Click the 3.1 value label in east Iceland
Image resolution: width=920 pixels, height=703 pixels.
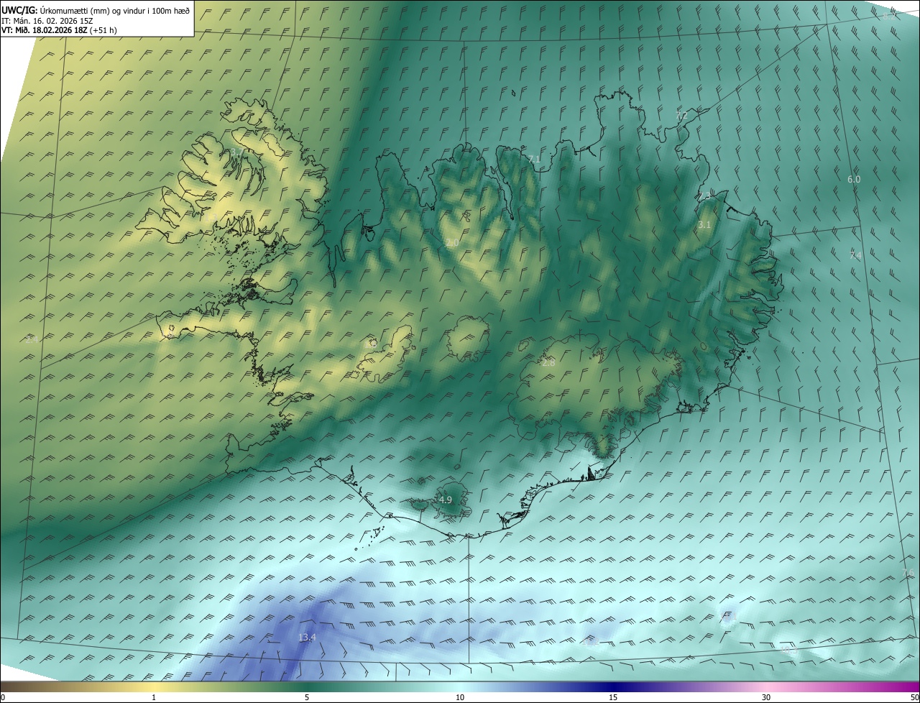point(704,225)
